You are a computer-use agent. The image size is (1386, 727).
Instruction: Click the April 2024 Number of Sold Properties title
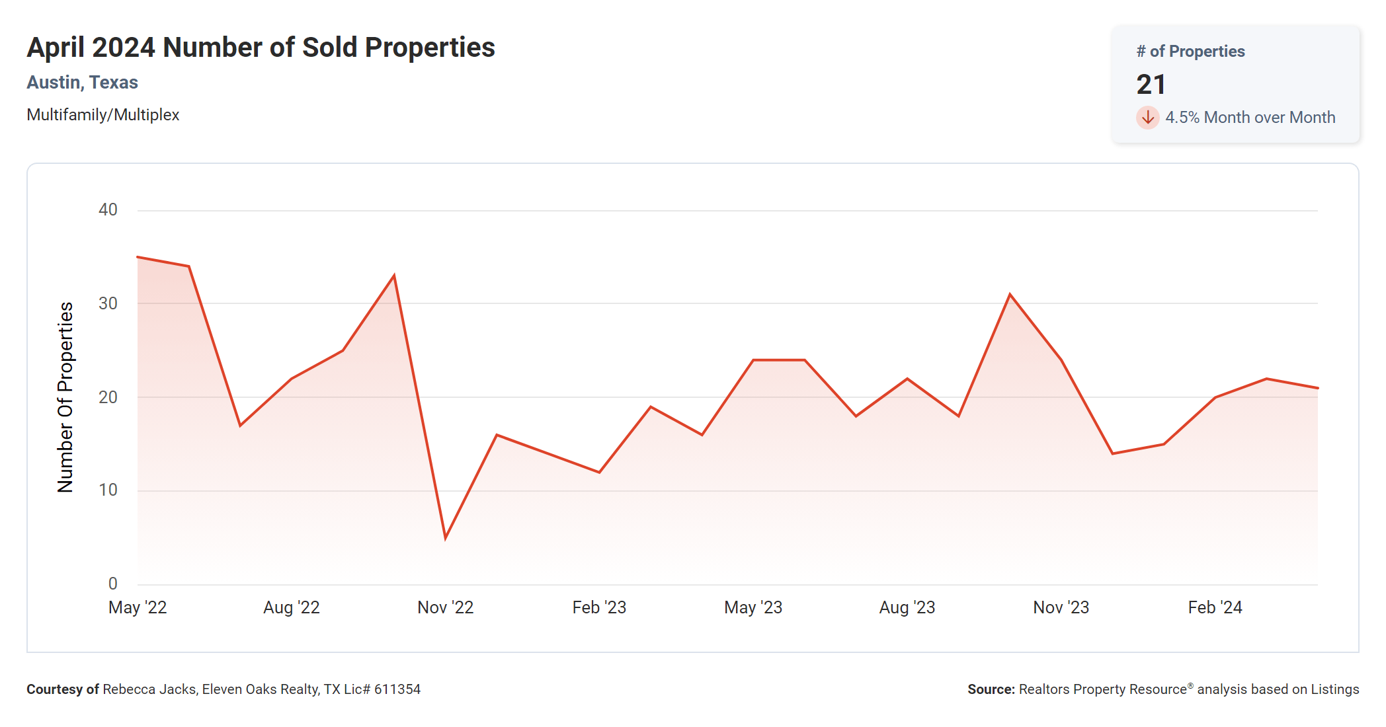261,48
